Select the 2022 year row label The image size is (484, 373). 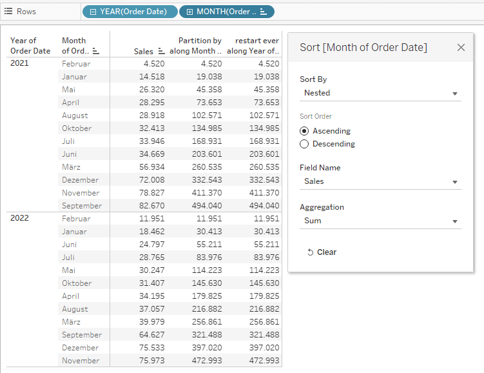(x=19, y=218)
